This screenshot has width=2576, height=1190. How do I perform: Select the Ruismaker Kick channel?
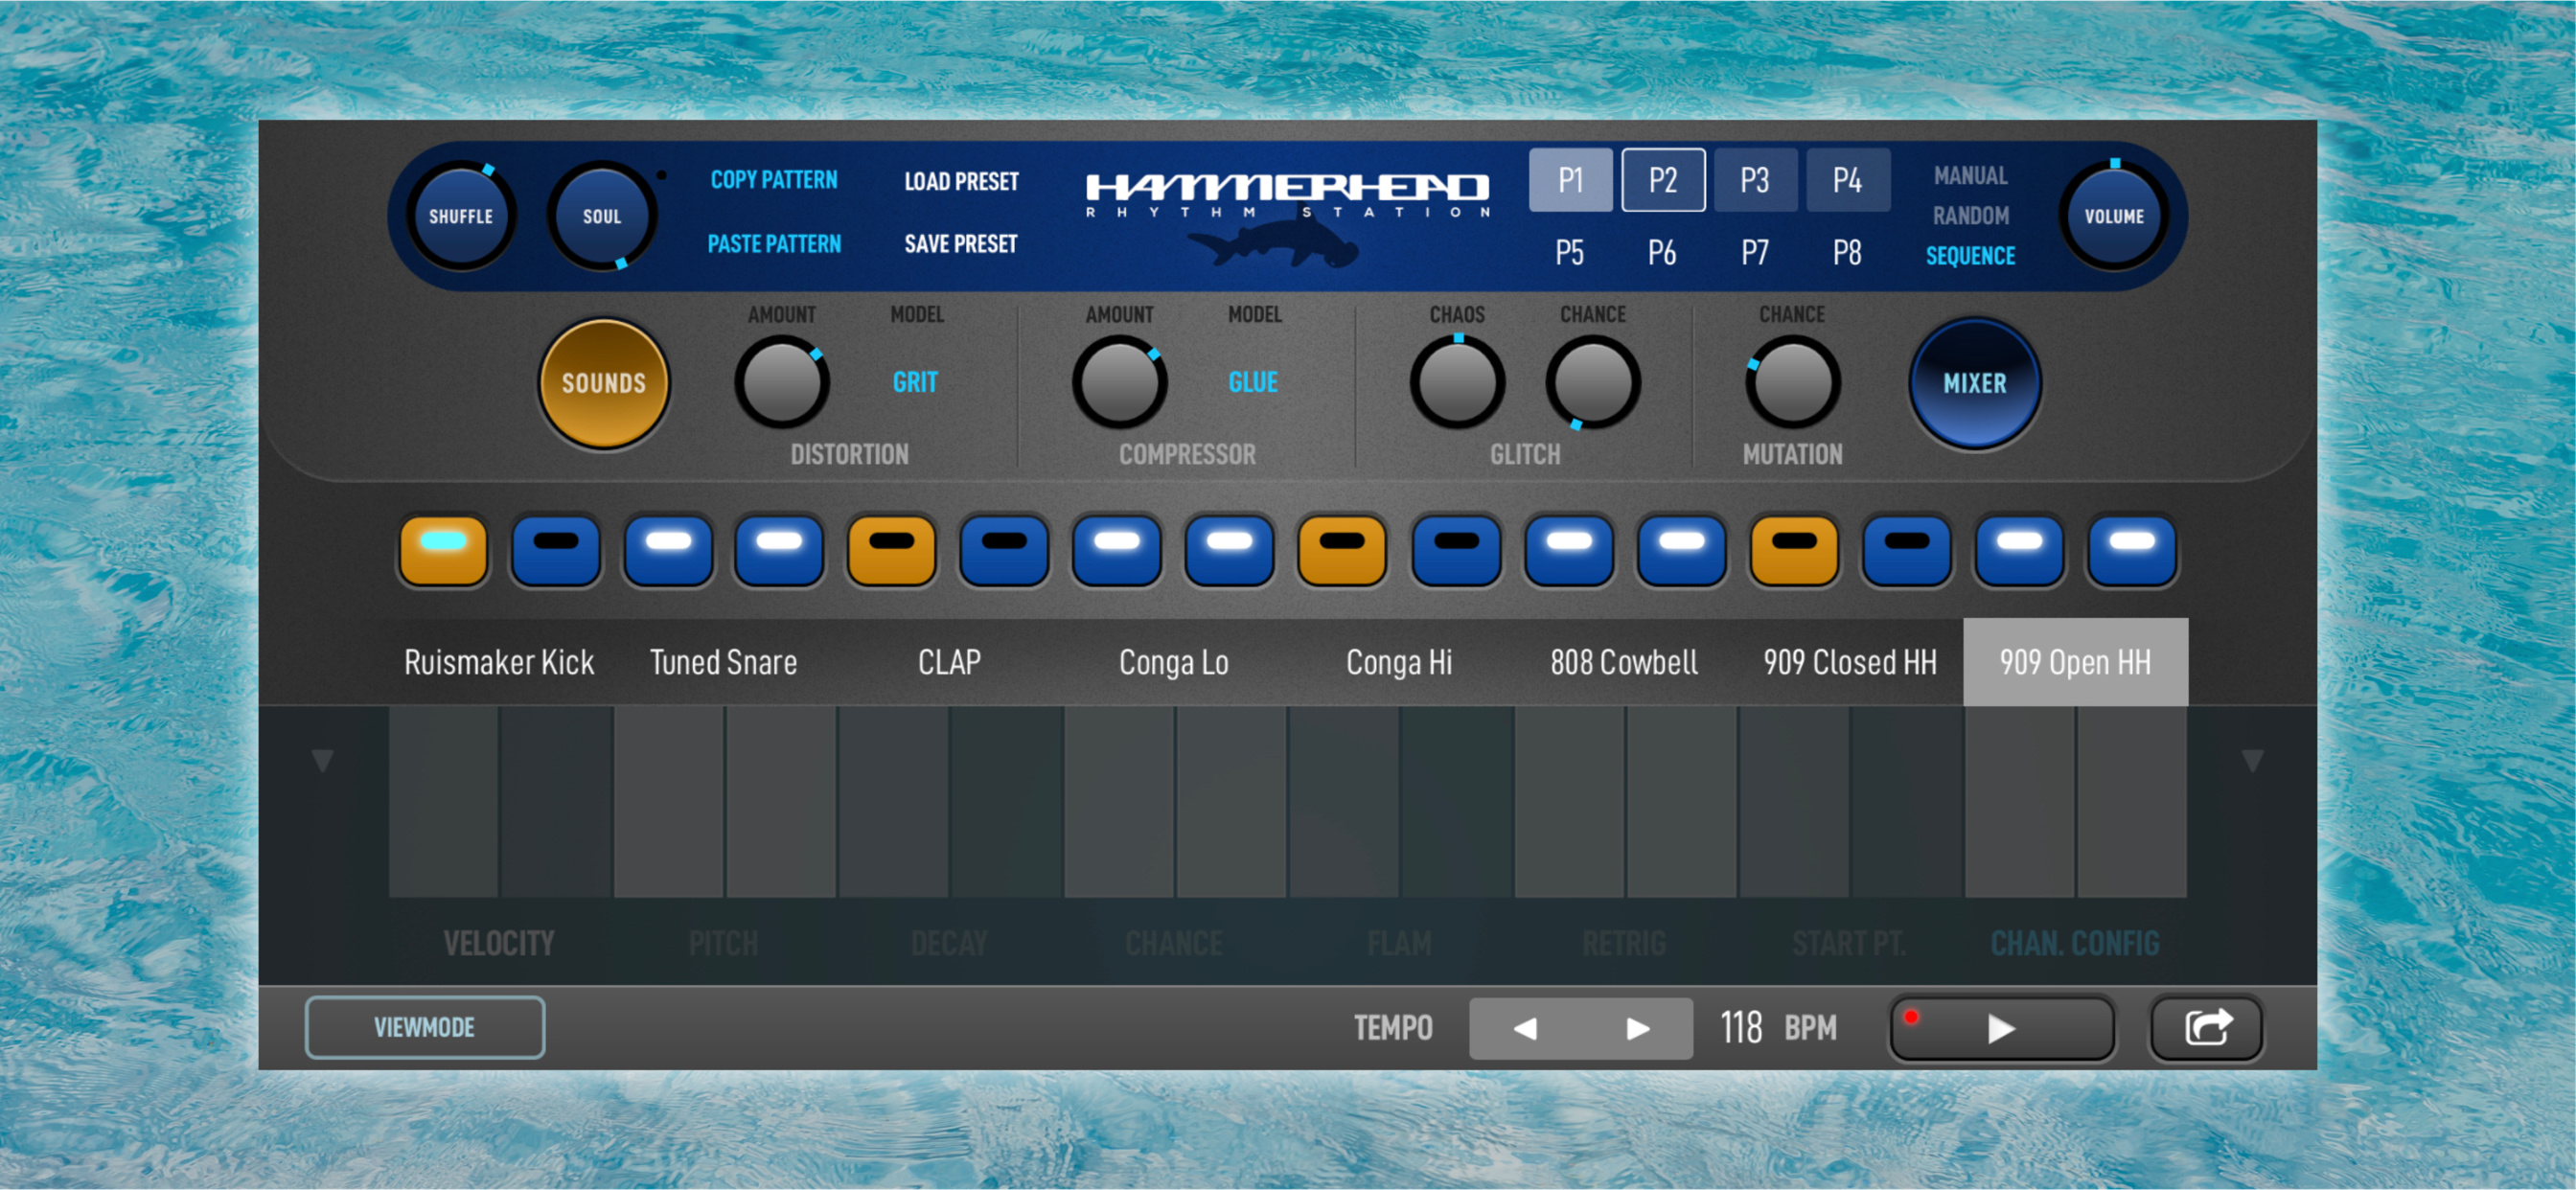click(499, 662)
